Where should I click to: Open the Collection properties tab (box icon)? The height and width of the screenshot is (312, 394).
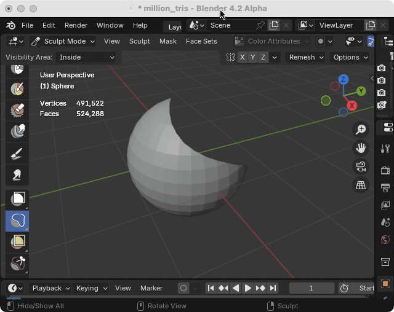point(385,262)
